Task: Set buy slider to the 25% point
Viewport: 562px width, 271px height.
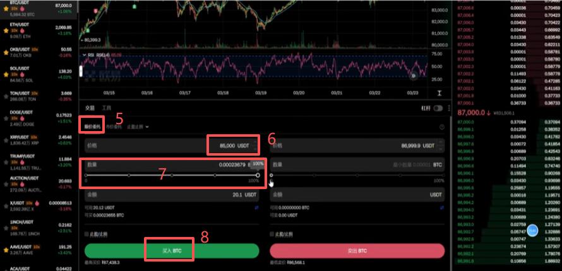Action: 129,175
